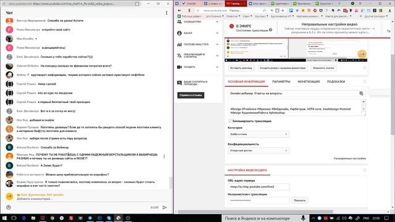Viewport: 395px width, 222px height.
Task: Expand the Сообщество sidebar section
Action: tap(217, 22)
